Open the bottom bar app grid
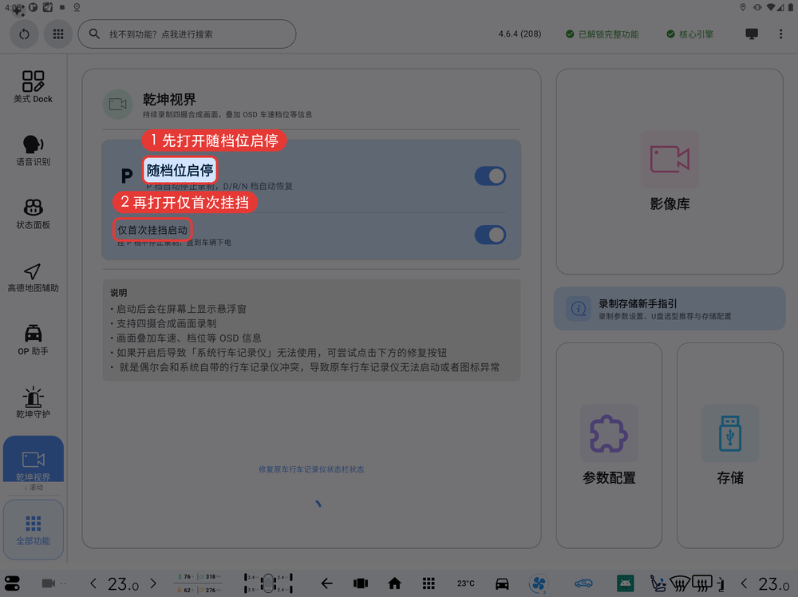The width and height of the screenshot is (798, 597). [x=429, y=583]
